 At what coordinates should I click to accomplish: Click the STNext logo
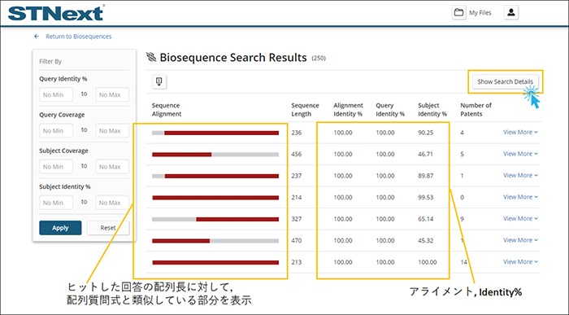(x=56, y=13)
